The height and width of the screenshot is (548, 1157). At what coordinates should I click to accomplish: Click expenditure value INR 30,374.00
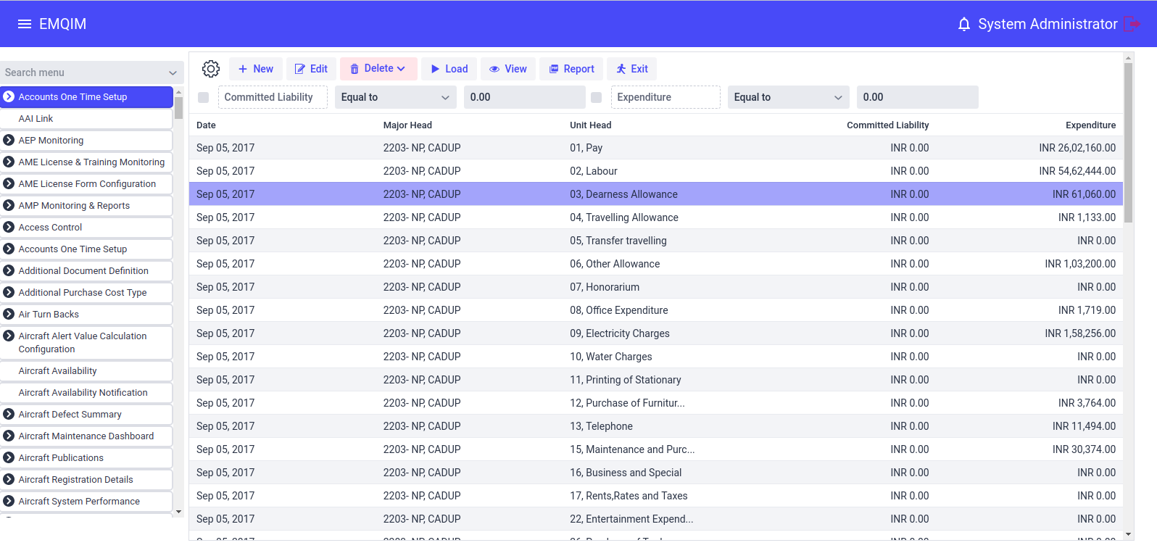point(1084,449)
